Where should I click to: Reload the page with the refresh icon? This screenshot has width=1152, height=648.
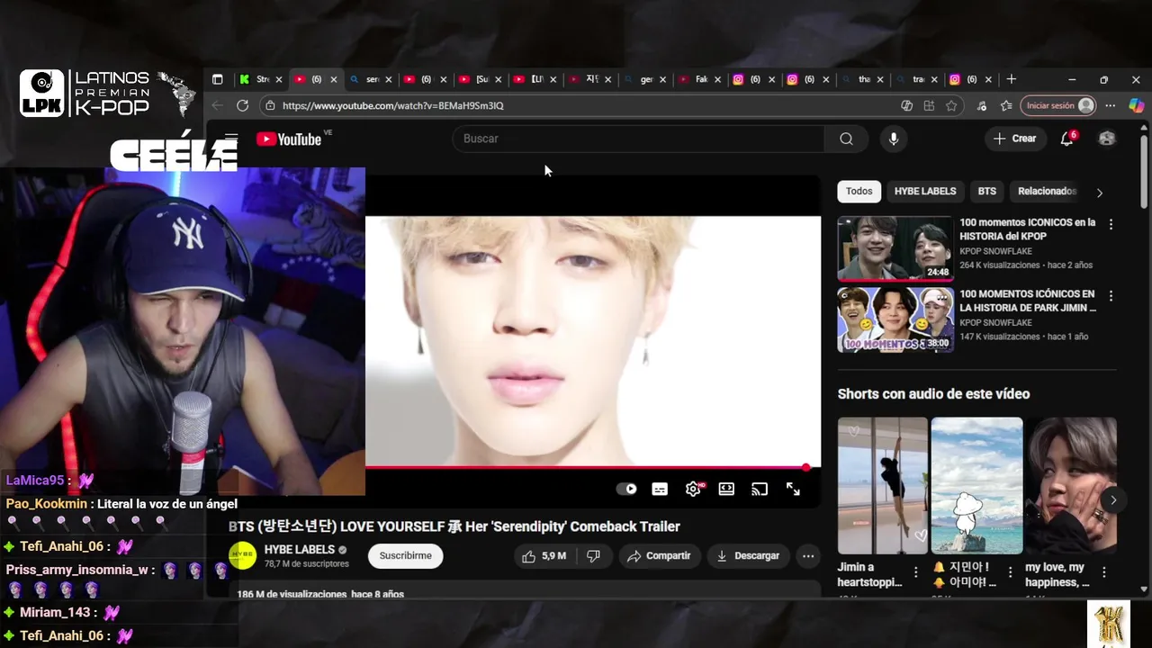(x=242, y=105)
